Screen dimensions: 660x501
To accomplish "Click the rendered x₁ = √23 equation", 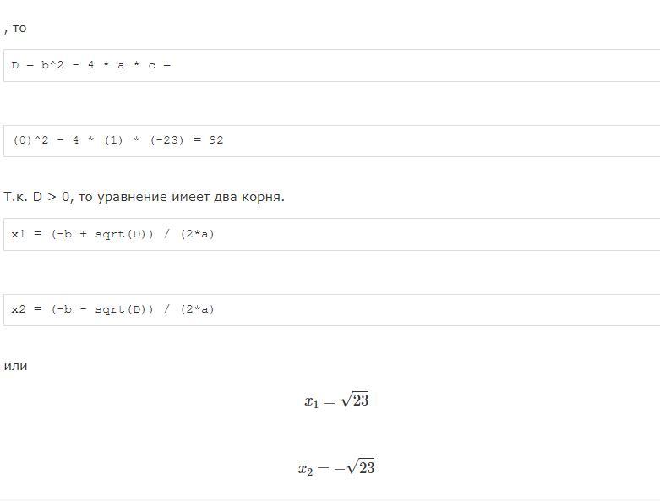I will click(336, 400).
